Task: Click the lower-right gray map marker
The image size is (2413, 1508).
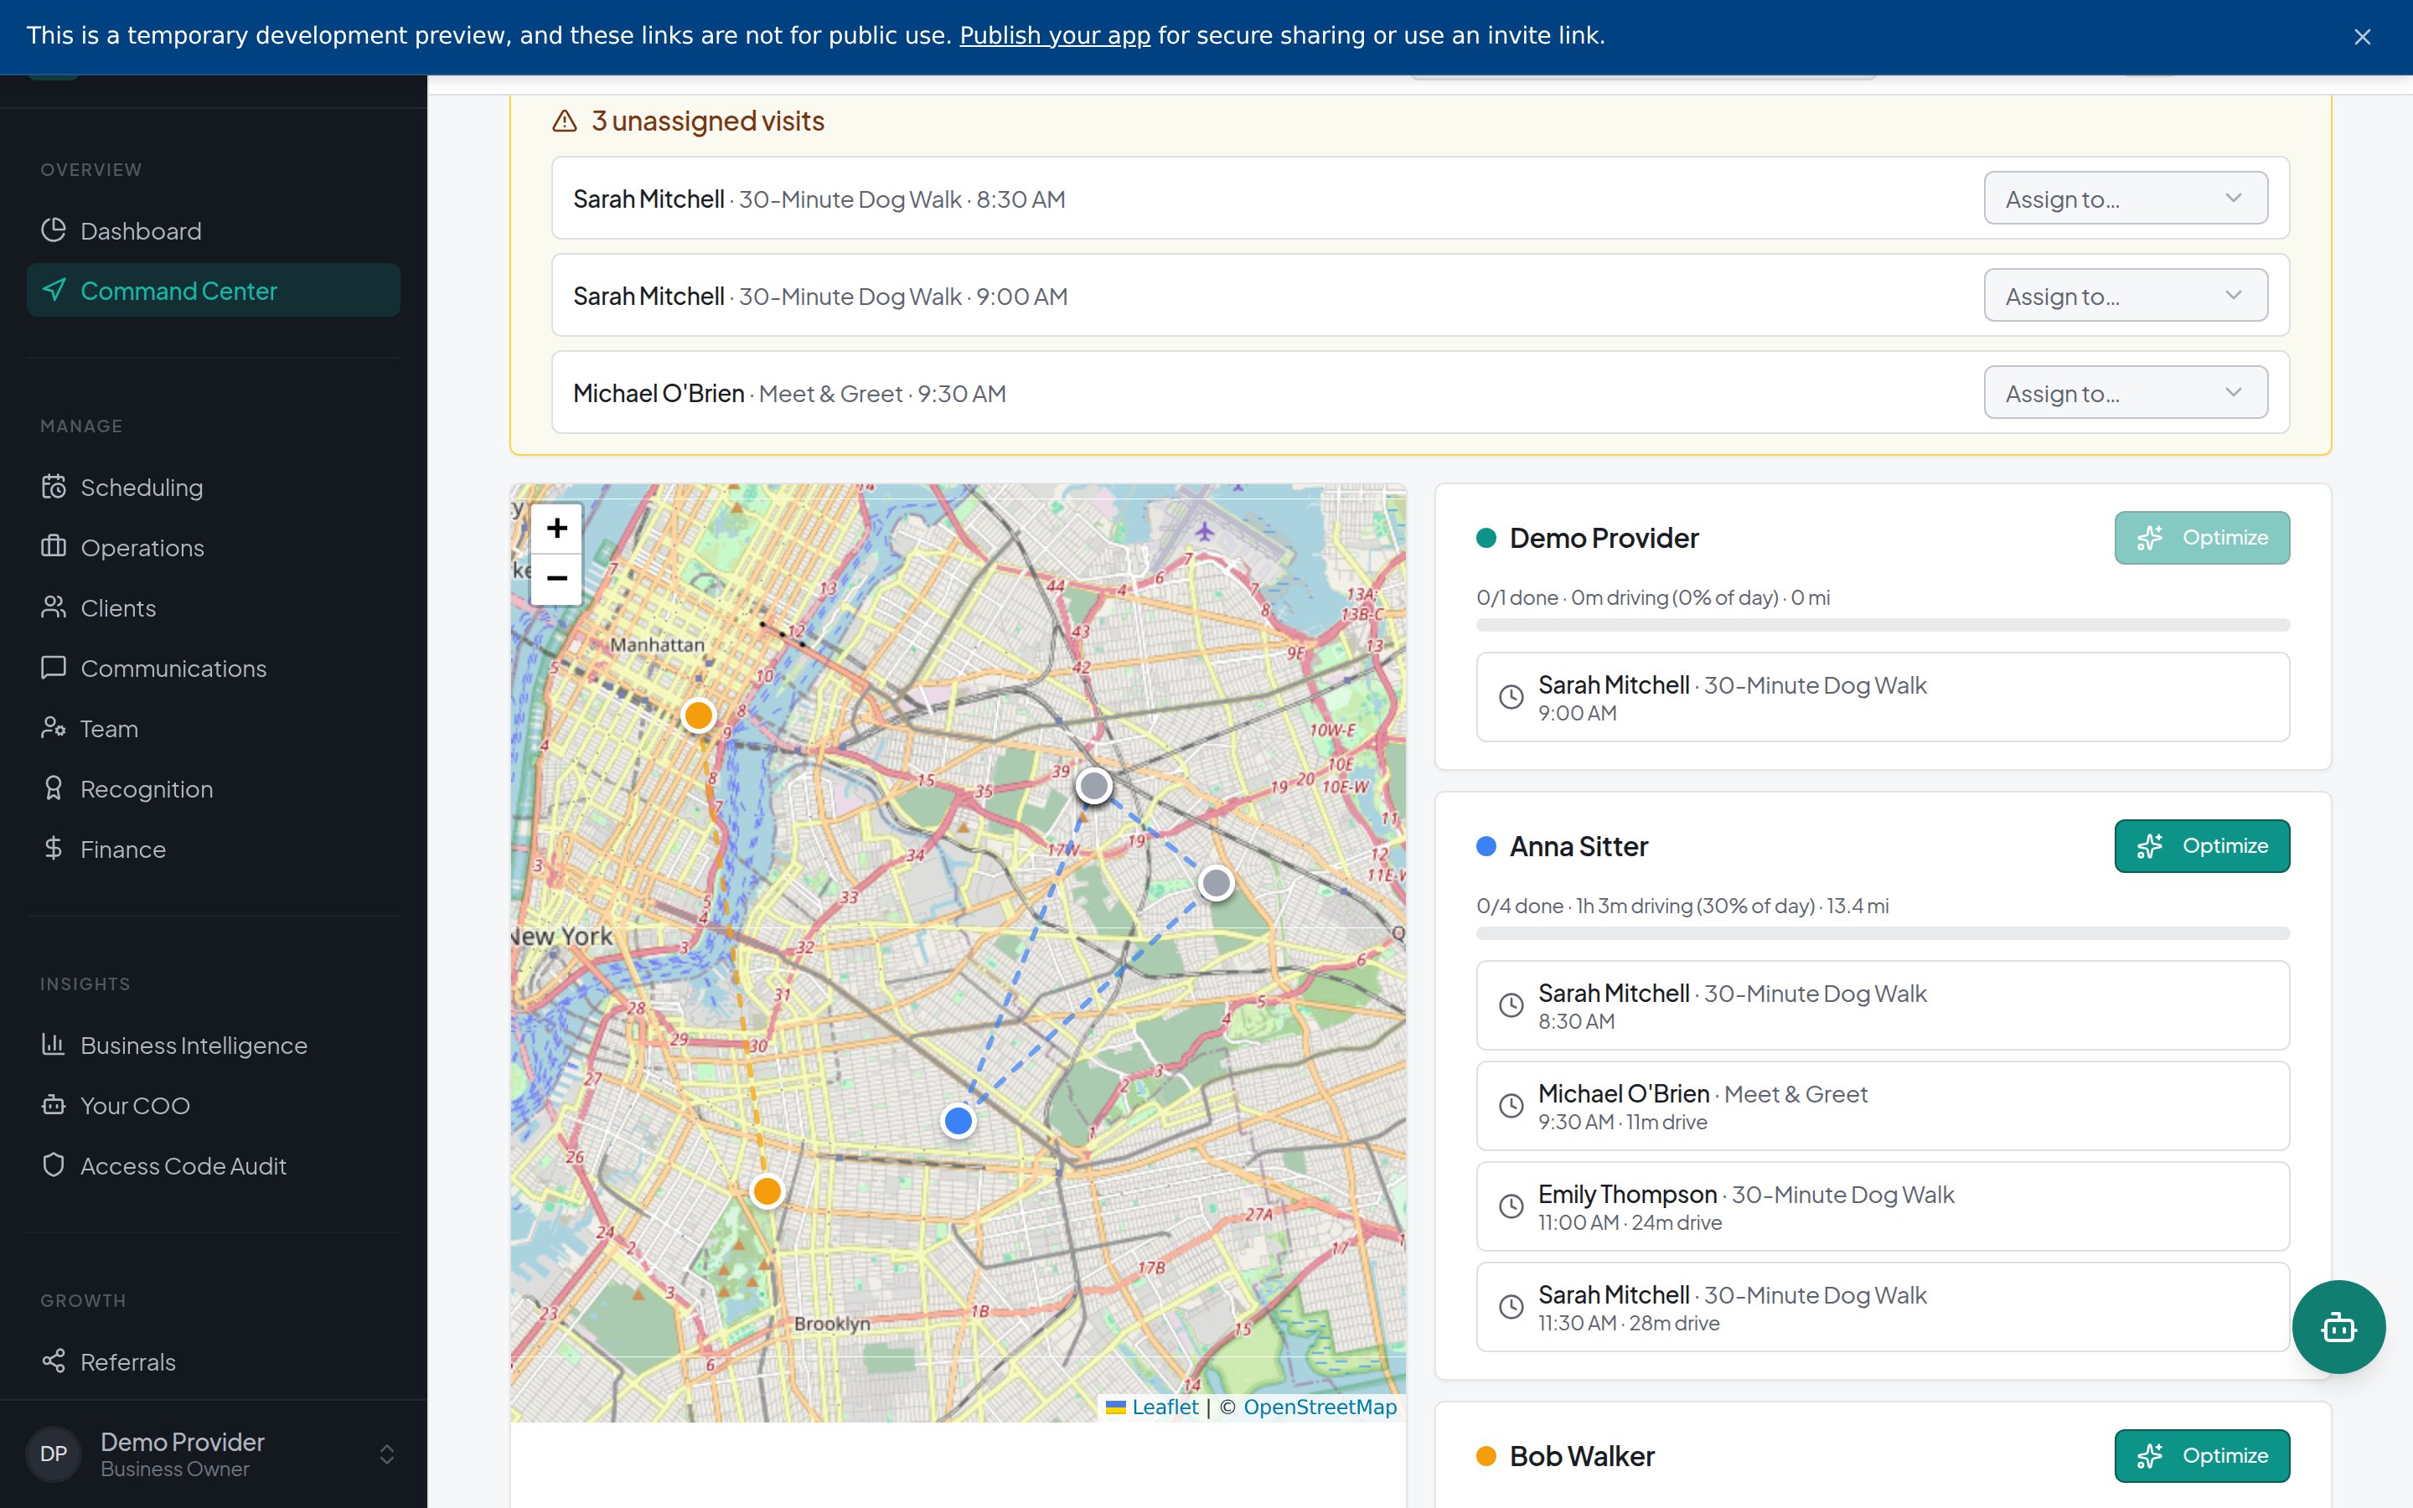Action: [x=1217, y=883]
